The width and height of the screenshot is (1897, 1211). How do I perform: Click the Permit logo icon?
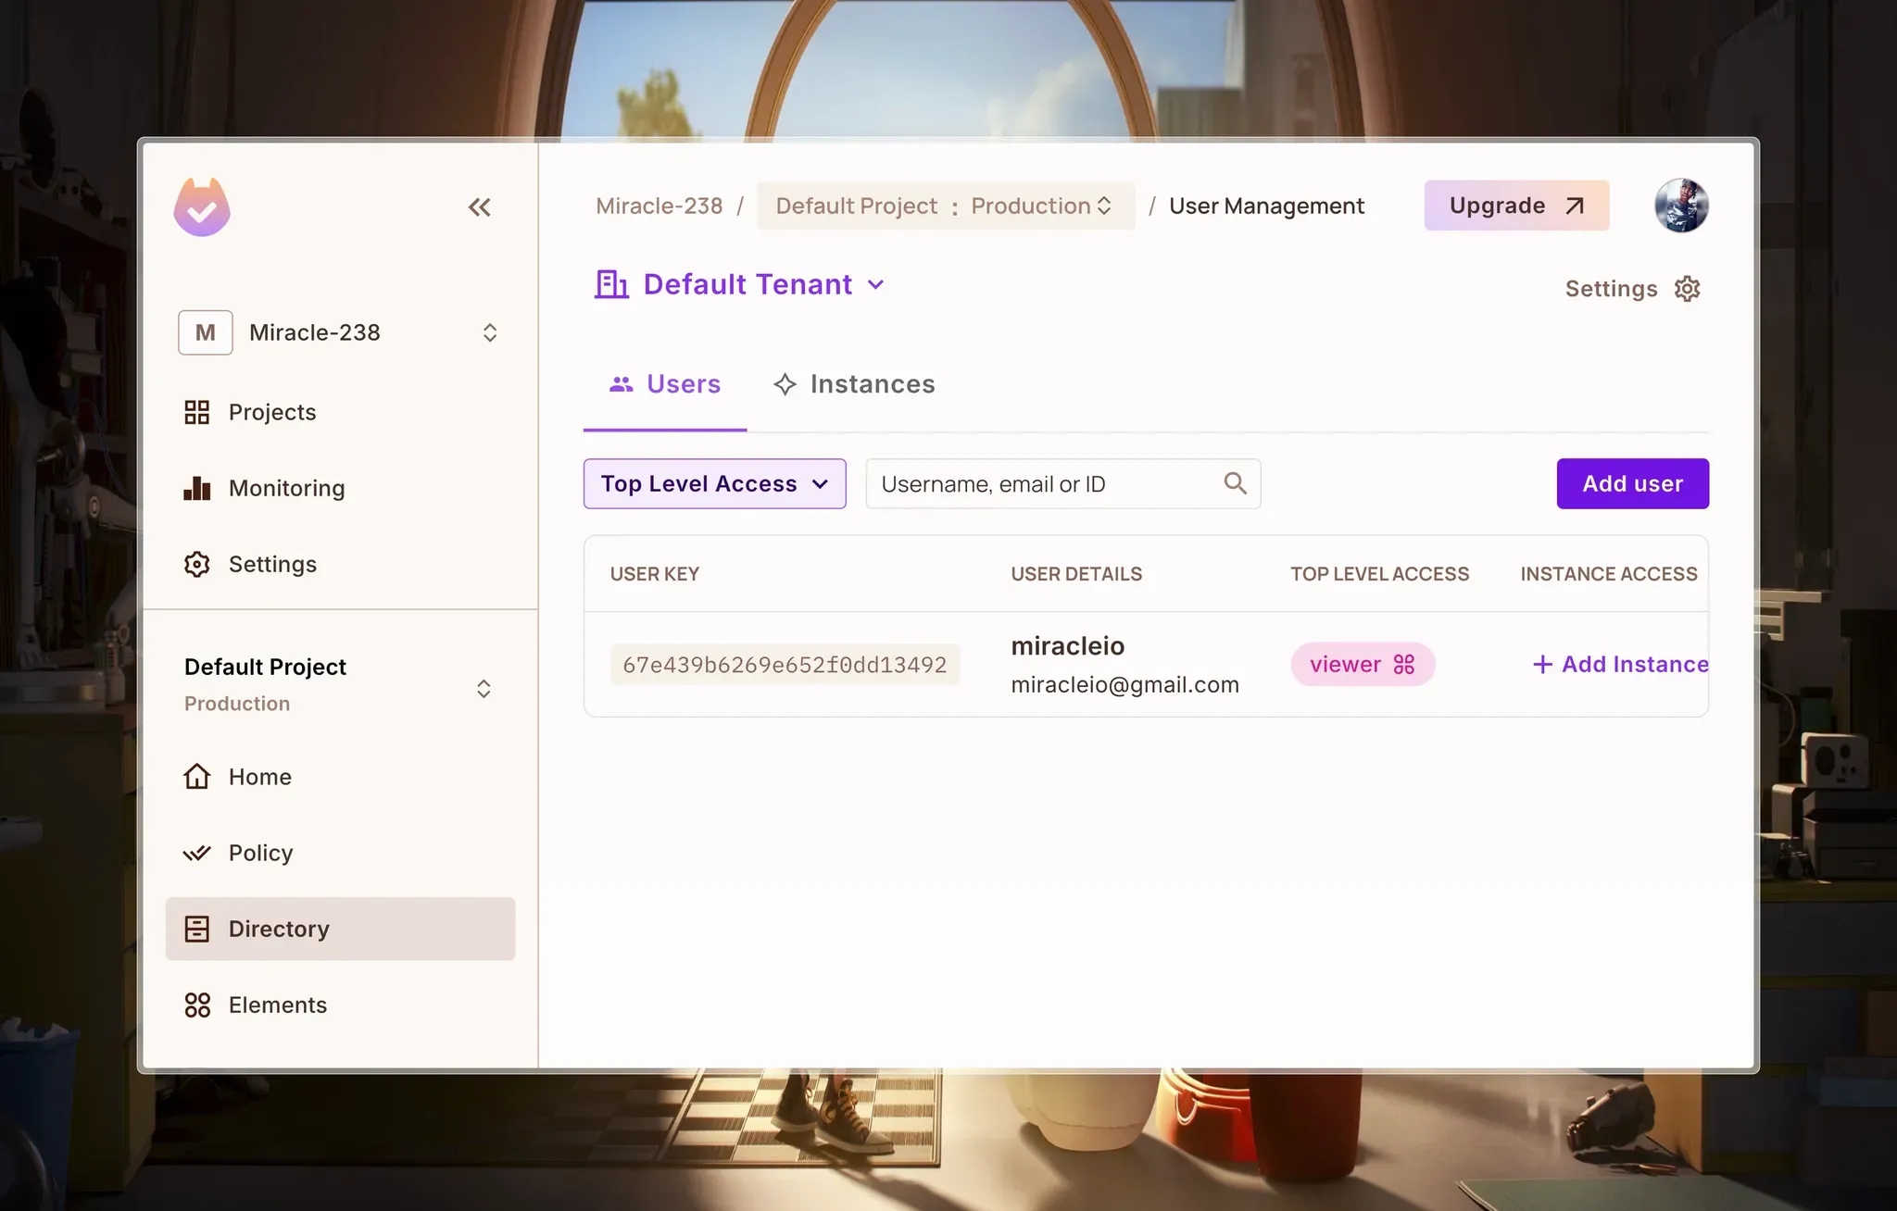[202, 207]
